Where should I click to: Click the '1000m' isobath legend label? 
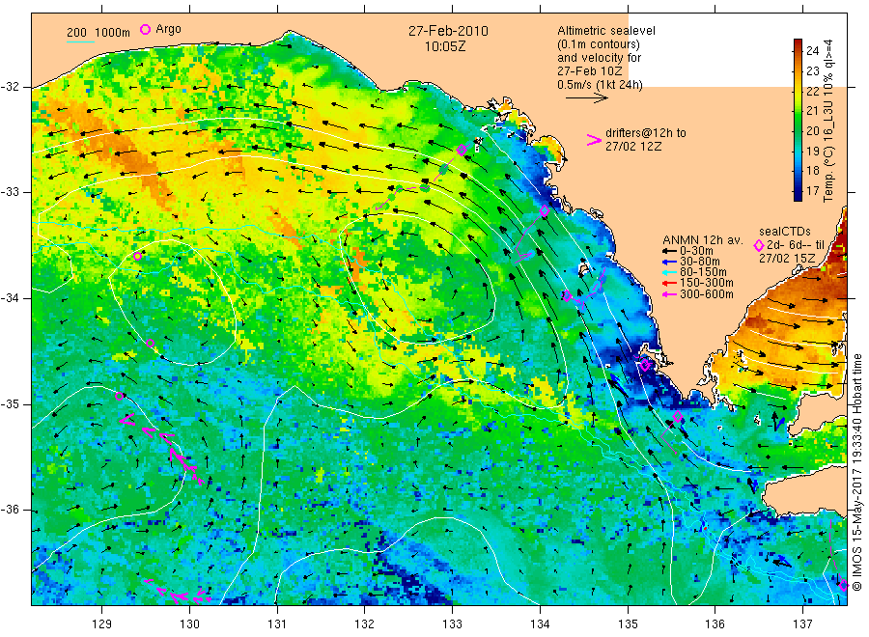coord(113,33)
